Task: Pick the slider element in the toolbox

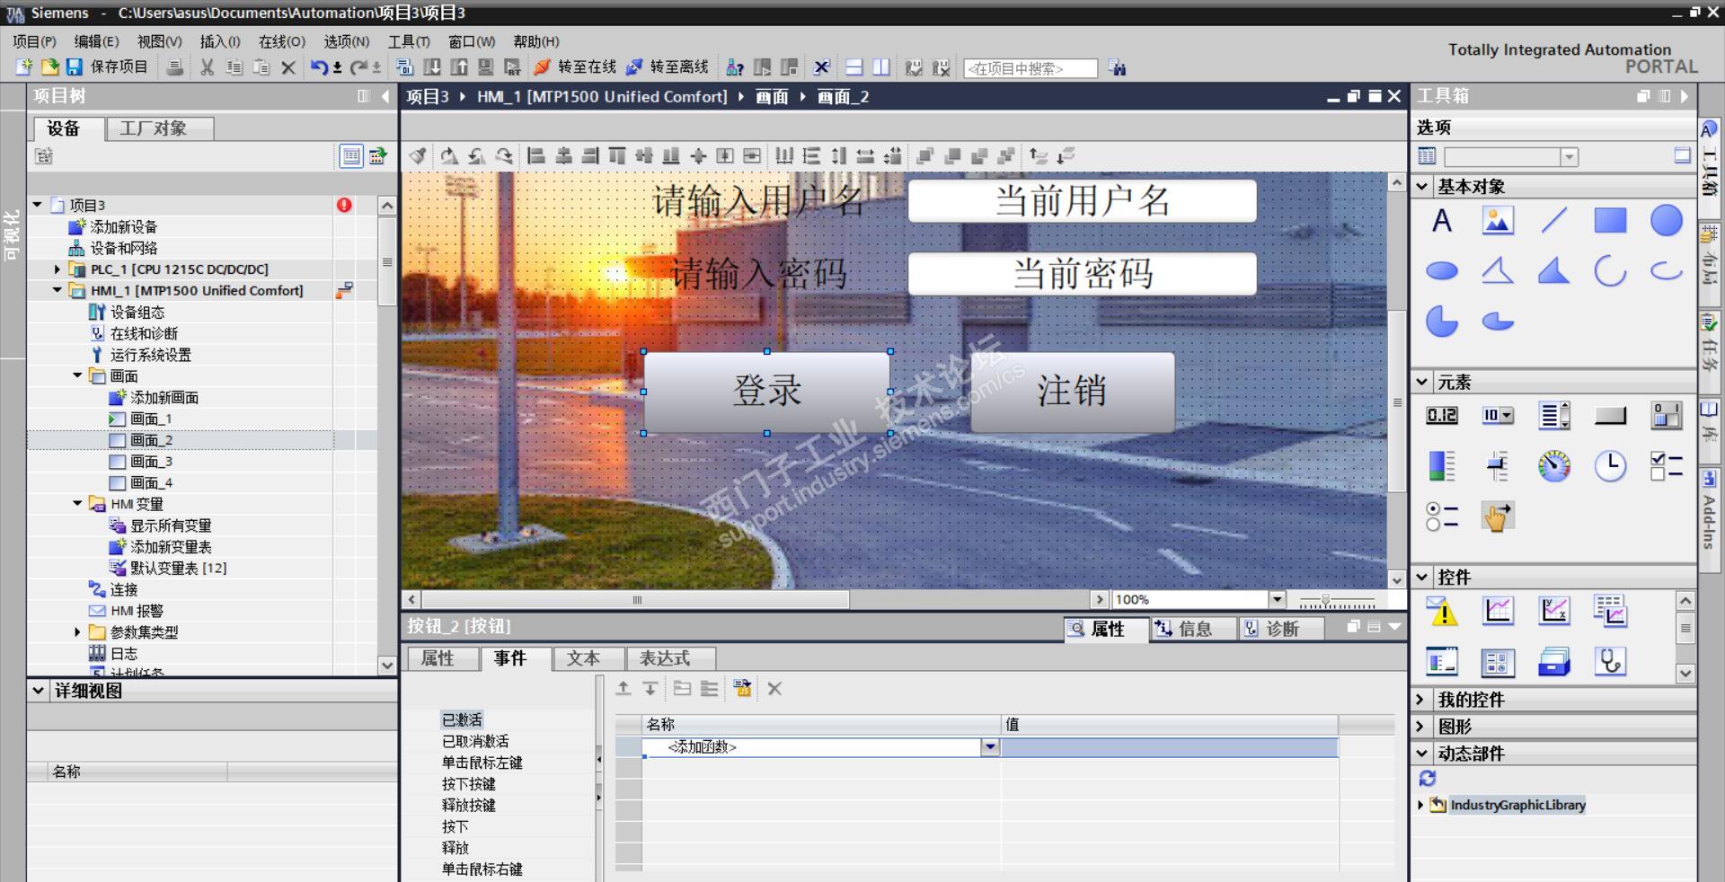Action: click(x=1498, y=466)
